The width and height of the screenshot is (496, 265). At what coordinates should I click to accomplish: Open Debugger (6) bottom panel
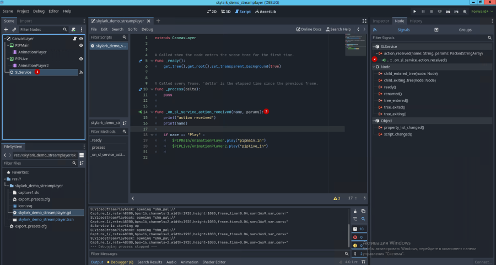[120, 262]
